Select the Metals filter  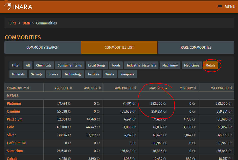click(210, 65)
